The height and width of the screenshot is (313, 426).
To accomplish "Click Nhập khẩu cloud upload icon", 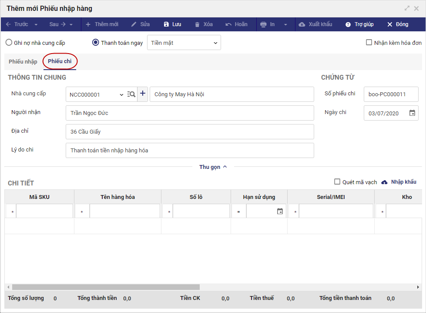I will click(x=384, y=182).
